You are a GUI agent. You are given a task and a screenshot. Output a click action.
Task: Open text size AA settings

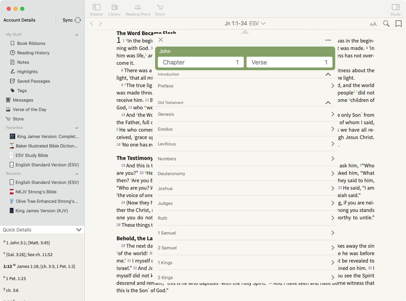coord(373,24)
